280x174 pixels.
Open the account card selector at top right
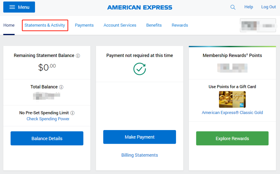(x=258, y=25)
